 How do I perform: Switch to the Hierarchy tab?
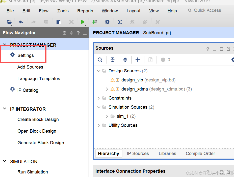109,154
